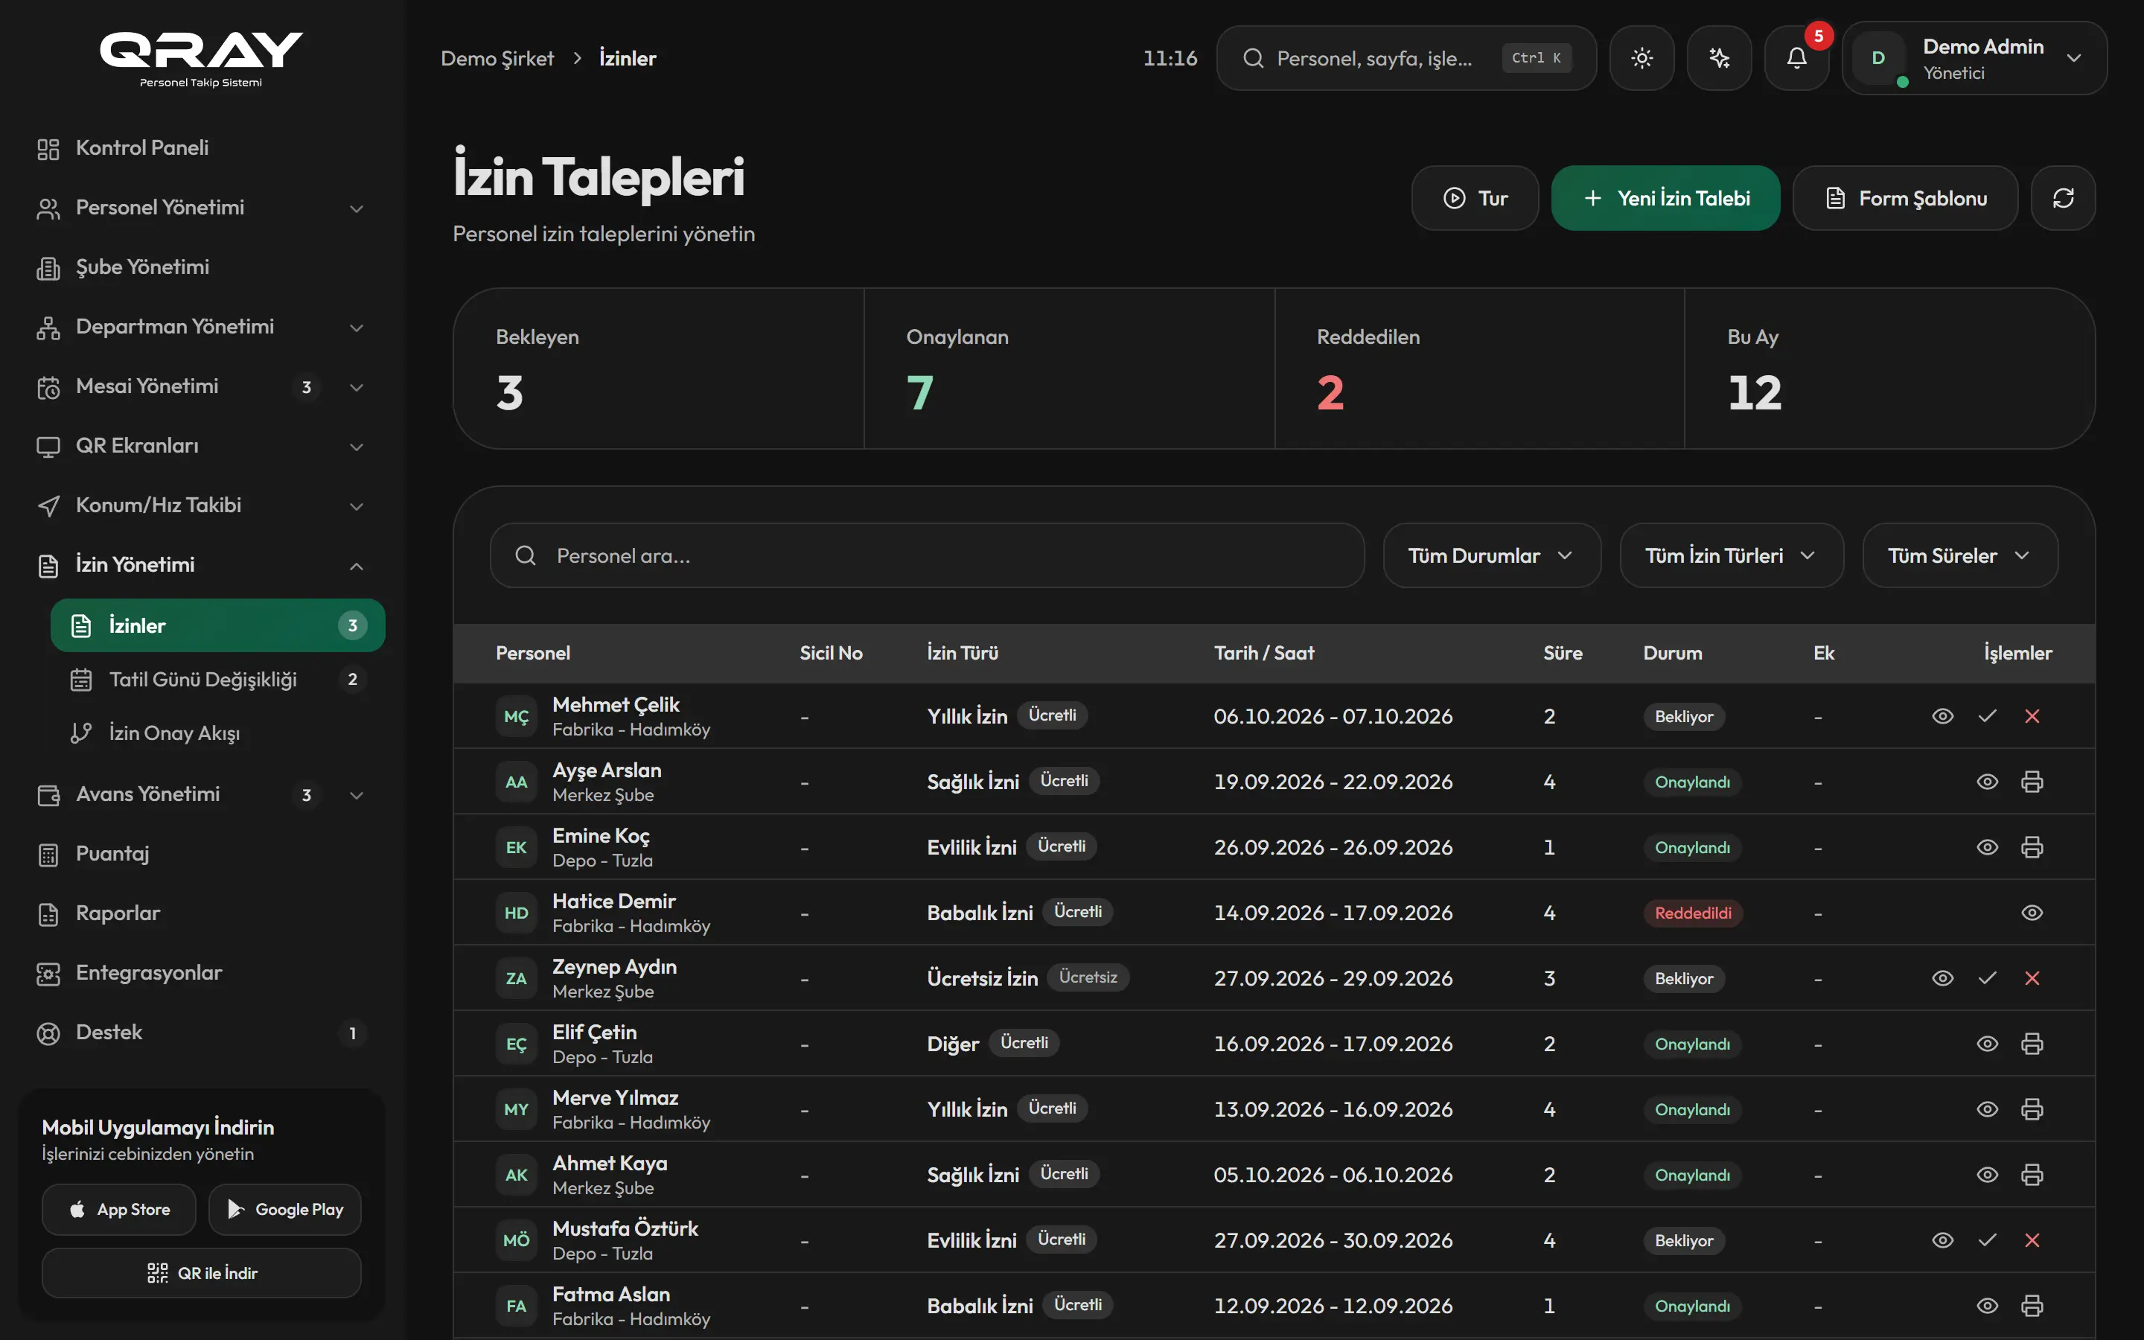This screenshot has width=2144, height=1340.
Task: View Mustafa Öztürk's leave details eye icon
Action: coord(1943,1241)
